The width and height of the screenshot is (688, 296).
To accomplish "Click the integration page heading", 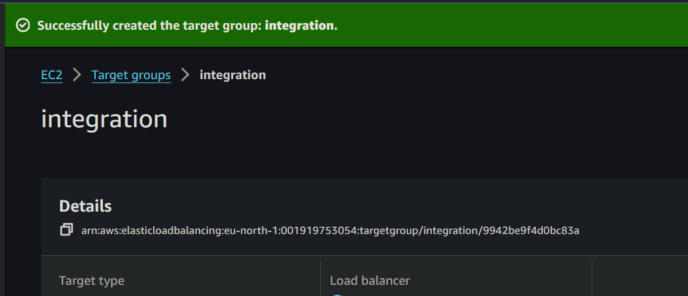I will pyautogui.click(x=104, y=119).
